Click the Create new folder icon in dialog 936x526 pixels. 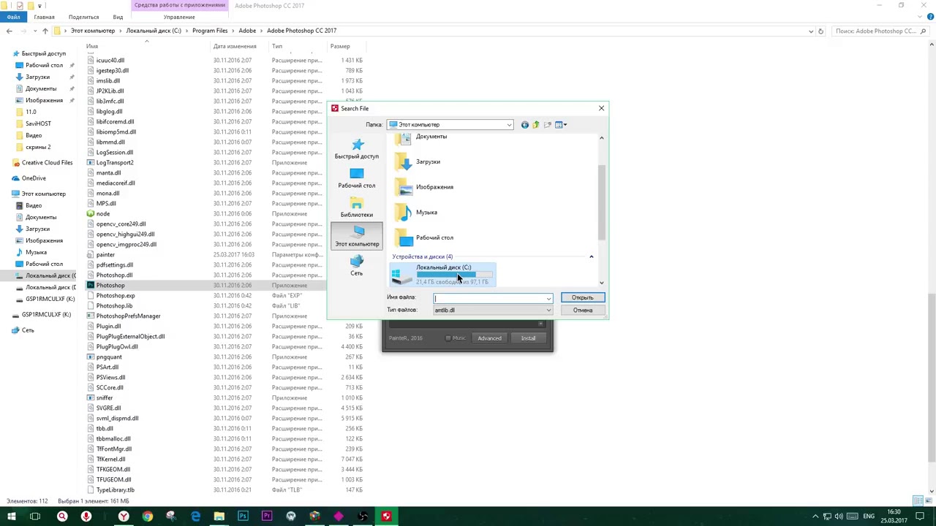(548, 125)
